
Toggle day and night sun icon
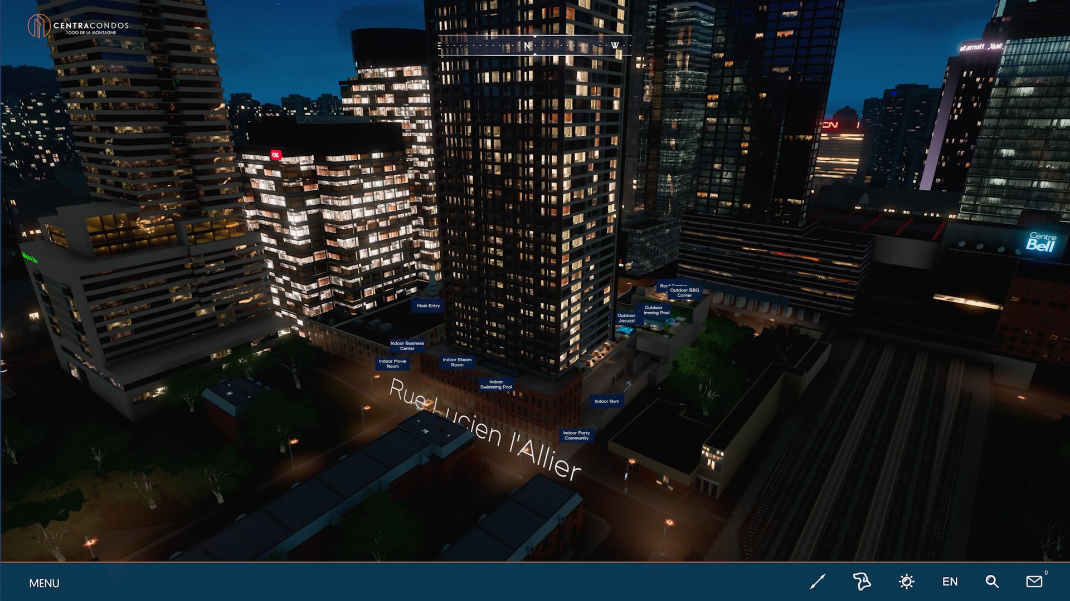(907, 582)
